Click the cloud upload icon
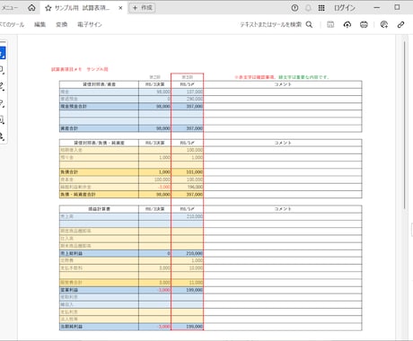Screen dimensions: 413x341 click(347, 24)
